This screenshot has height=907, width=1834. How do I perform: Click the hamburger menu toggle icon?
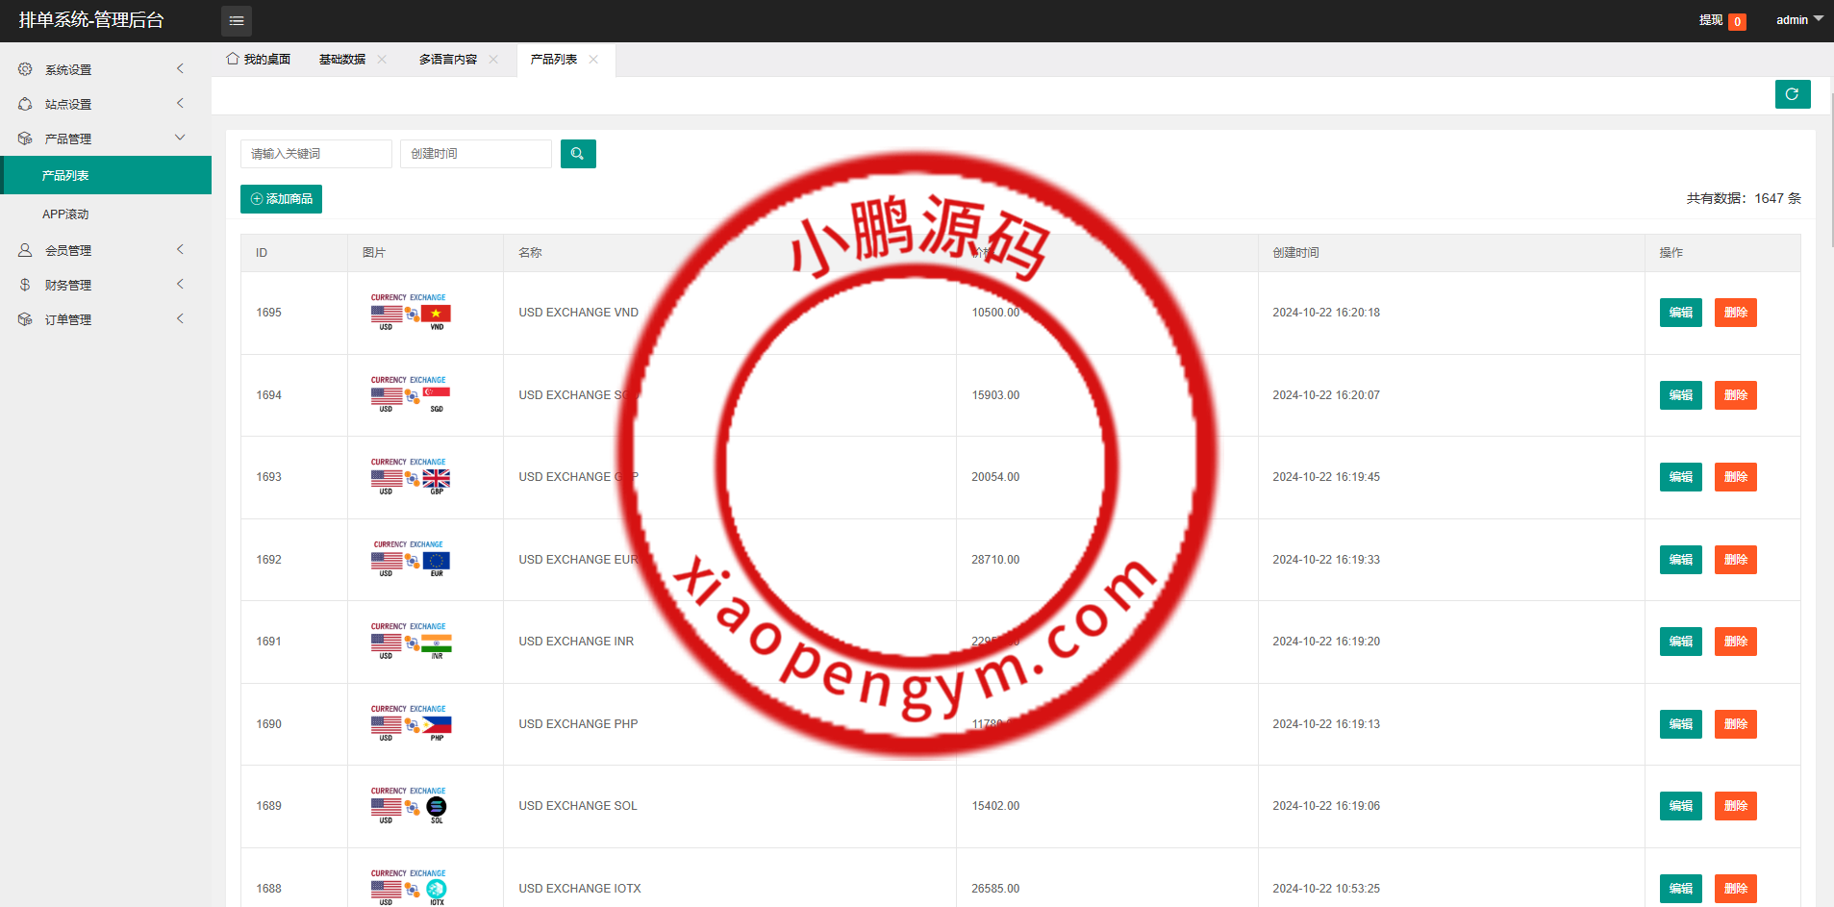[236, 20]
